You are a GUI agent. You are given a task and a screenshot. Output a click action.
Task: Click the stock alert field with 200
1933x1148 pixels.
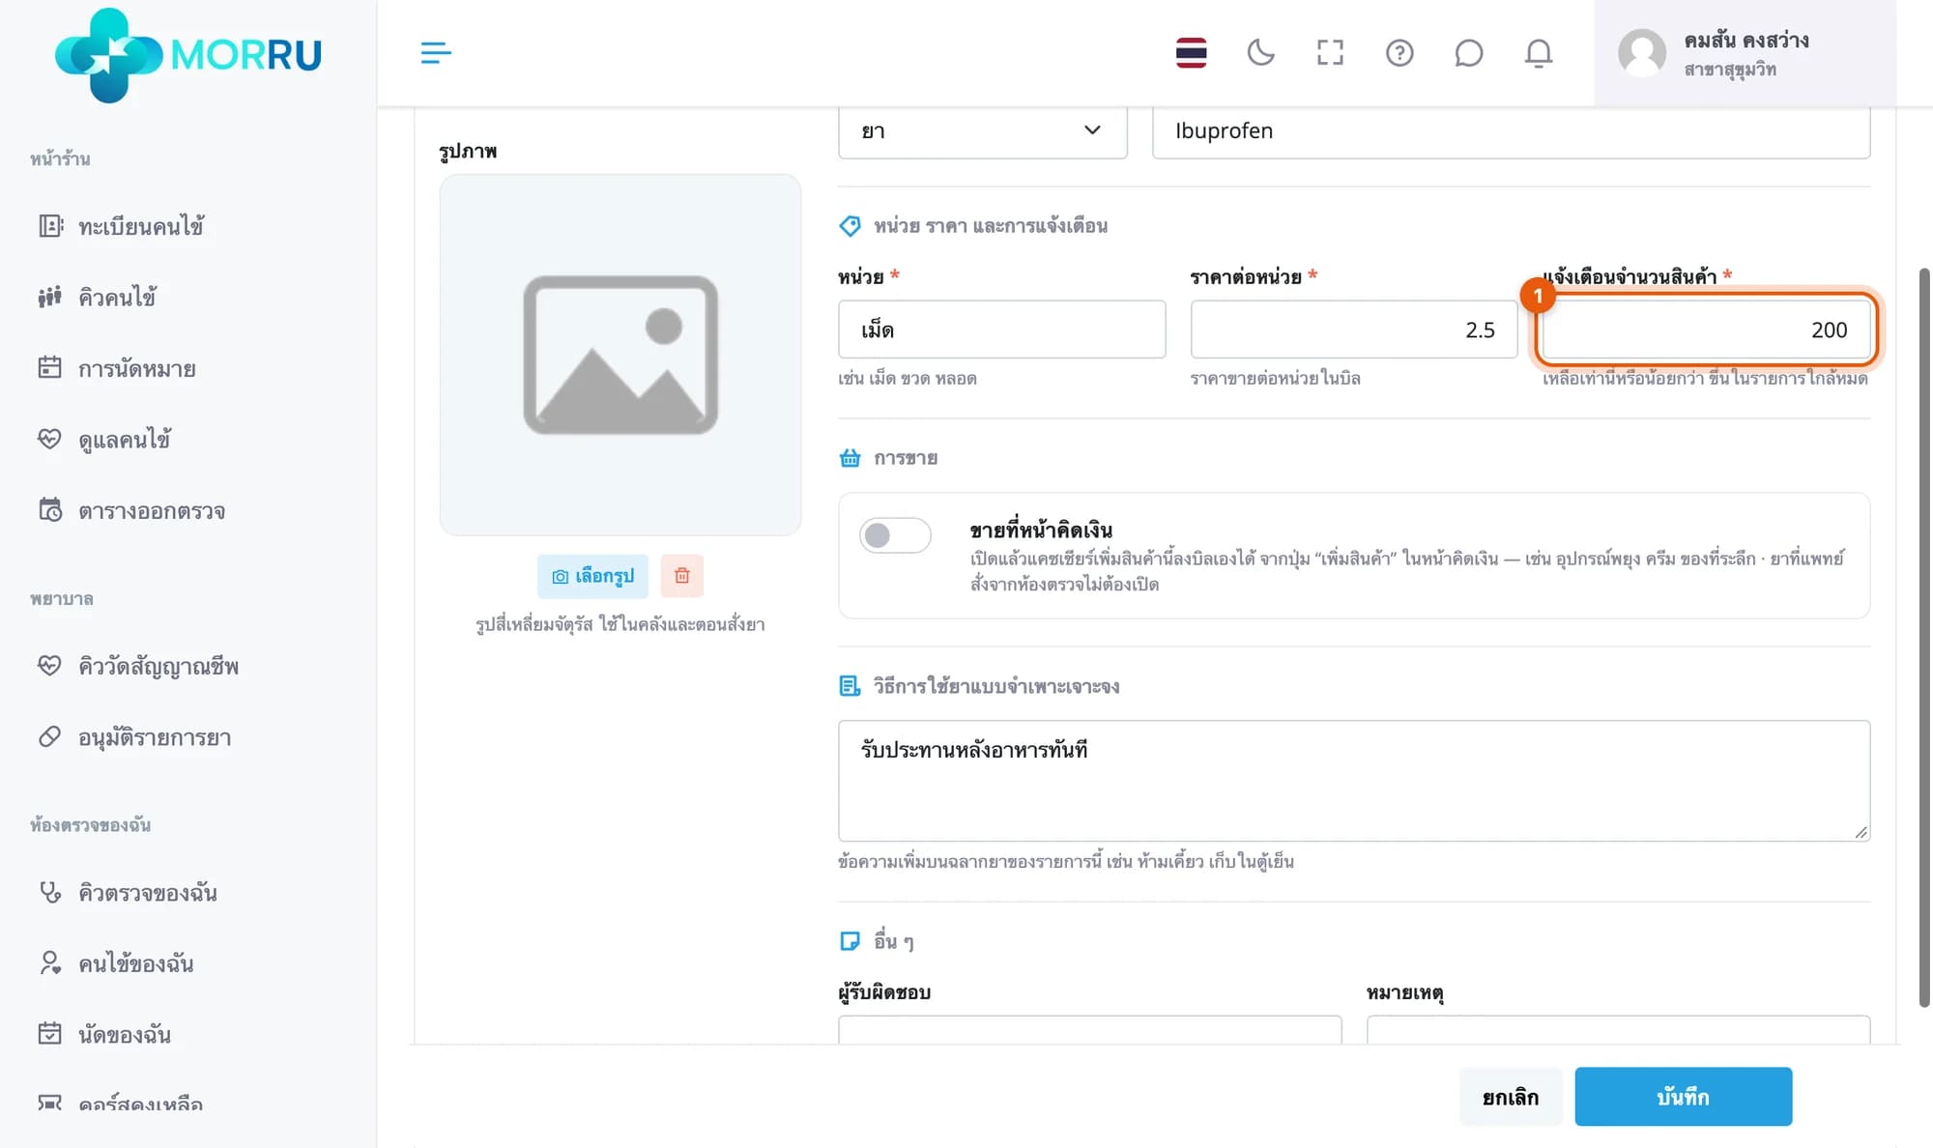(1706, 330)
